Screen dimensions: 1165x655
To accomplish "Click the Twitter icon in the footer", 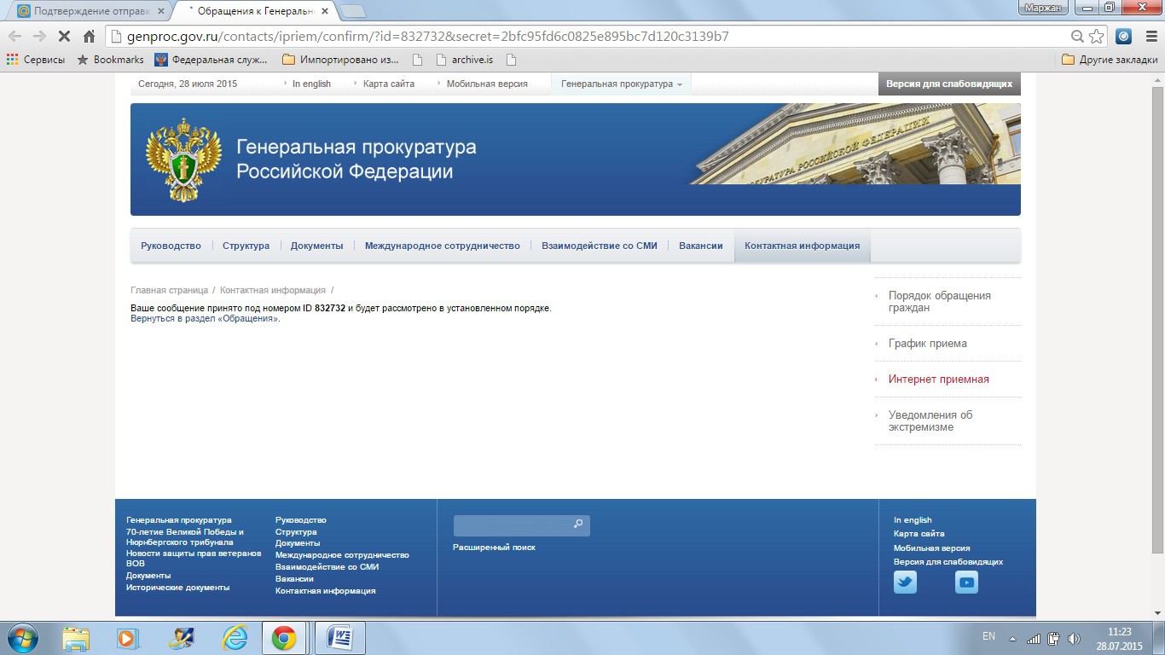I will [905, 583].
